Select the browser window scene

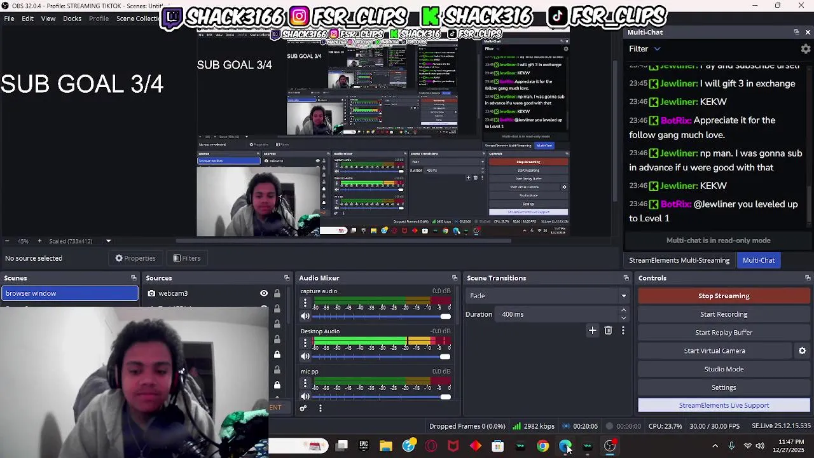click(x=70, y=293)
